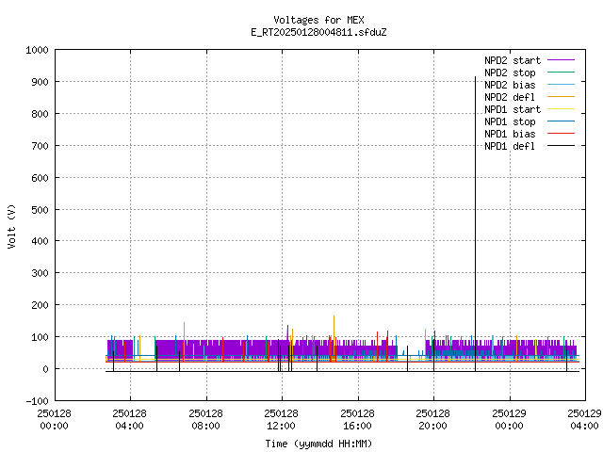Click the -100 y-axis tick label
Screen dimensions: 603x452
tap(38, 401)
